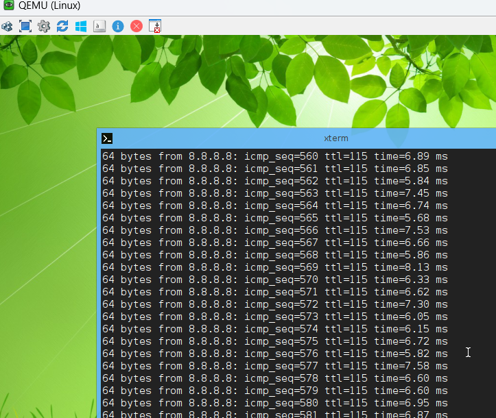The height and width of the screenshot is (418, 496).
Task: Send Ctrl-Alt-Del using the keys icon
Action: click(x=7, y=26)
